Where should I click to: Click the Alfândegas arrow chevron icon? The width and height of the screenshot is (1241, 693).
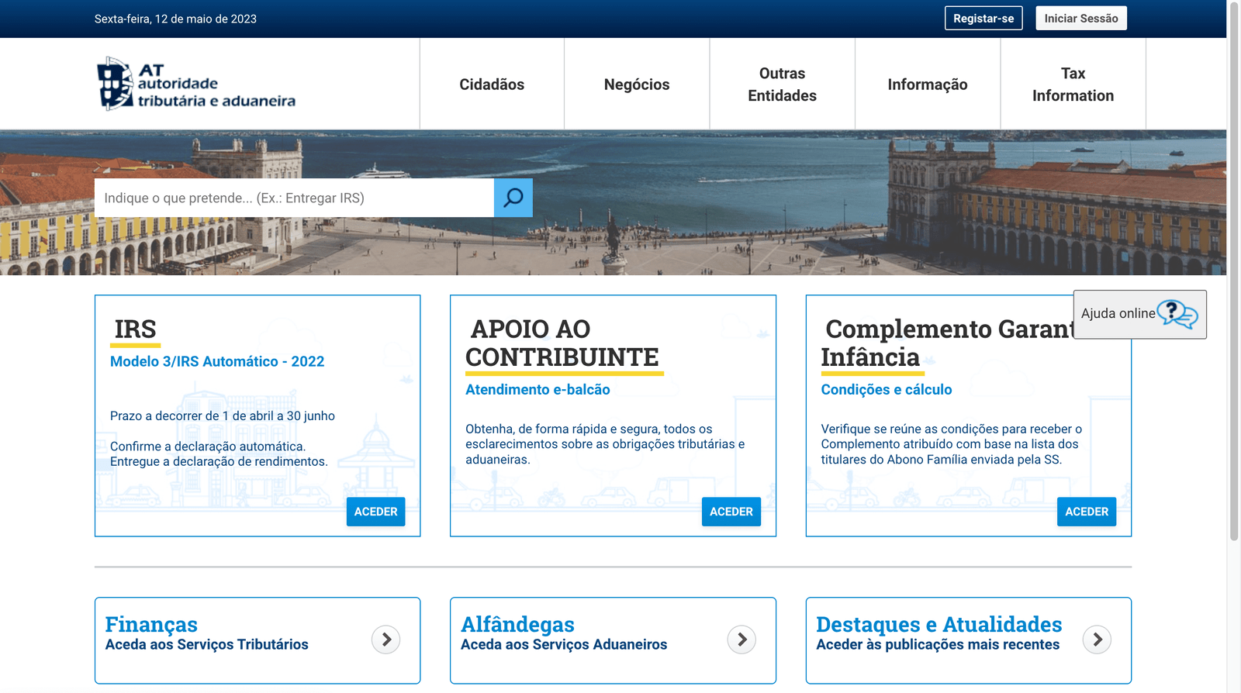pos(741,640)
